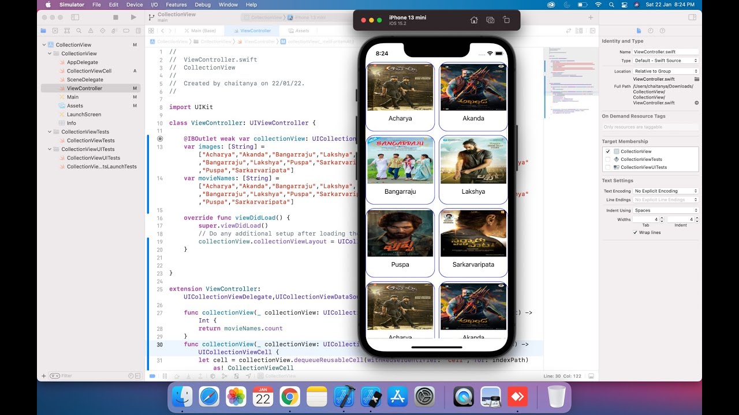739x415 pixels.
Task: Open the file Type dropdown
Action: tap(666, 61)
